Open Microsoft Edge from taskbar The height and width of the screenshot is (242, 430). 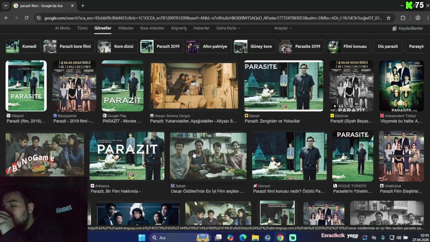pos(243,238)
